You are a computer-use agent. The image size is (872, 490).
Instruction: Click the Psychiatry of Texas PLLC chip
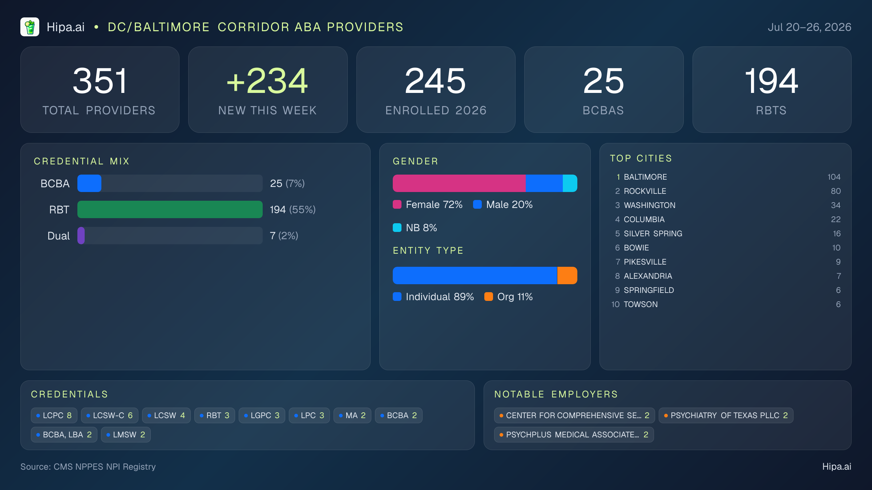click(x=726, y=415)
